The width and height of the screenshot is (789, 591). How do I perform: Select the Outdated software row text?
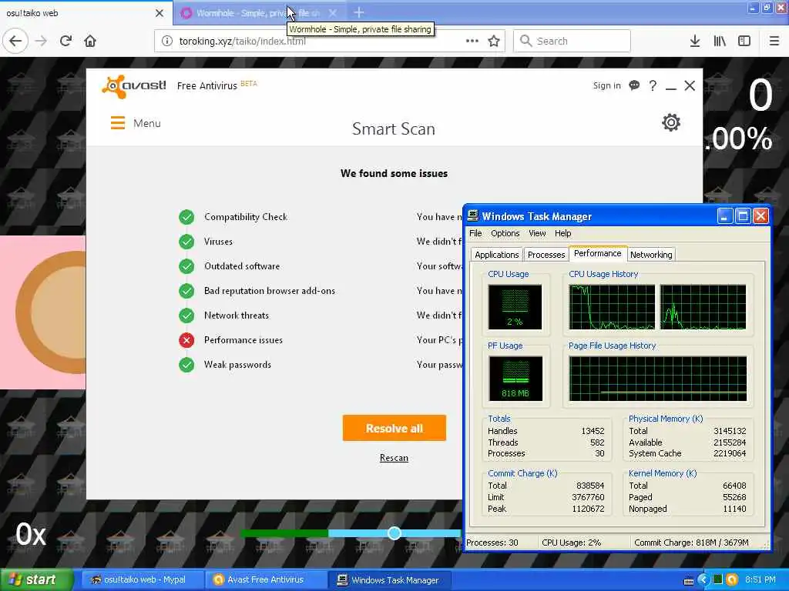[242, 266]
